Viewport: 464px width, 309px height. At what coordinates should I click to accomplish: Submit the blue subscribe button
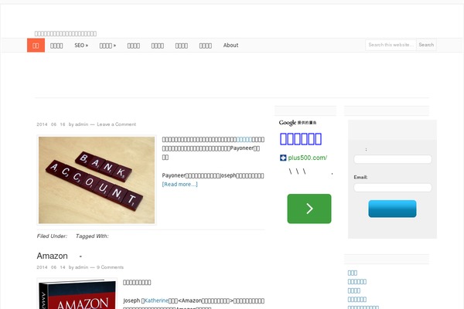pos(392,209)
